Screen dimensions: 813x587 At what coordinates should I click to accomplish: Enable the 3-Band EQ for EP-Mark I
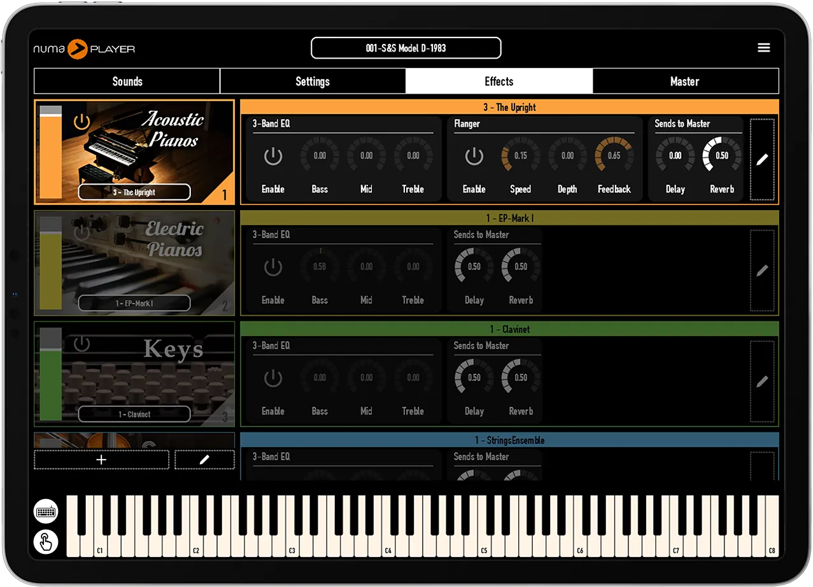tap(273, 267)
